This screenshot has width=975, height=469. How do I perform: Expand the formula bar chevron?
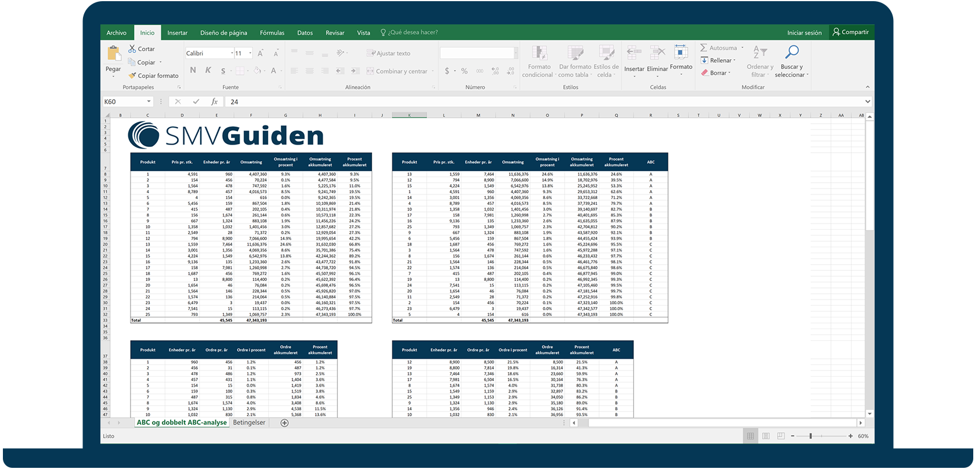click(x=868, y=102)
